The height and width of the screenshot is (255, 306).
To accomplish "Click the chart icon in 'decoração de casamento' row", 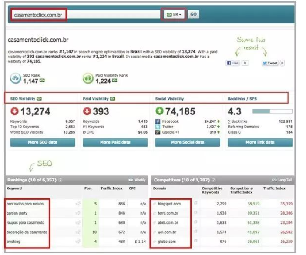I will [78, 232].
